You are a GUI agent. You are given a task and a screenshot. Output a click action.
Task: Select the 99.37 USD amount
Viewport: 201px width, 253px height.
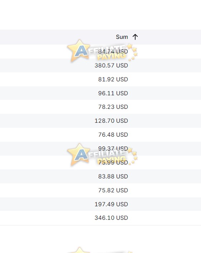point(113,148)
